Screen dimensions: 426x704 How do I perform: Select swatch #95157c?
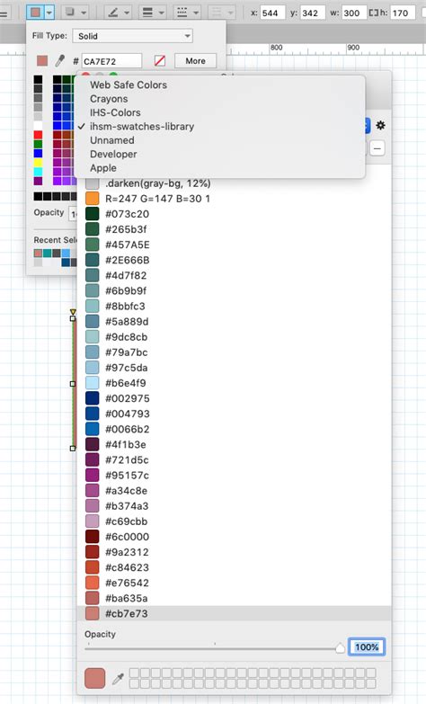pos(234,475)
